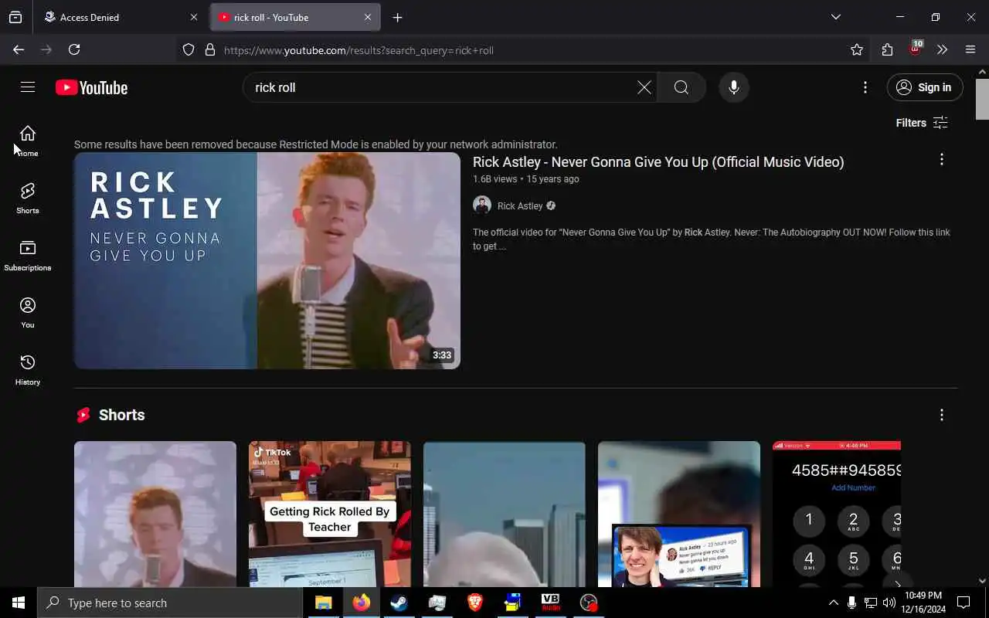Open YouTube settings three-dot menu
The height and width of the screenshot is (618, 989).
pyautogui.click(x=865, y=87)
